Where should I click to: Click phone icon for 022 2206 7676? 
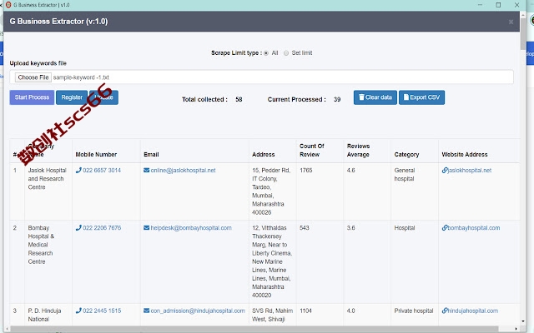coord(78,227)
